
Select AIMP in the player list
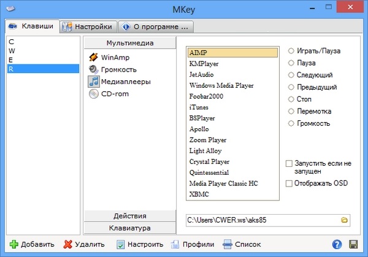point(232,53)
